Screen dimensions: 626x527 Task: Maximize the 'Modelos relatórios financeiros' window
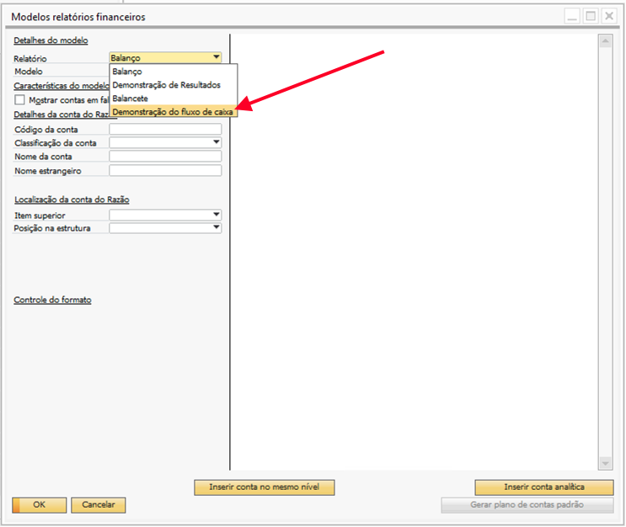(x=590, y=16)
